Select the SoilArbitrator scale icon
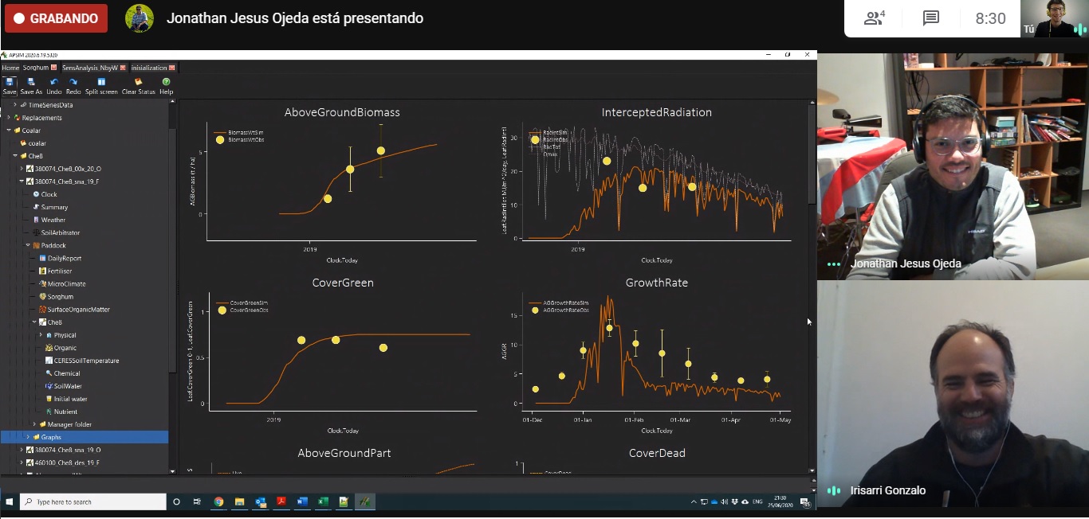1089x519 pixels. click(x=36, y=232)
